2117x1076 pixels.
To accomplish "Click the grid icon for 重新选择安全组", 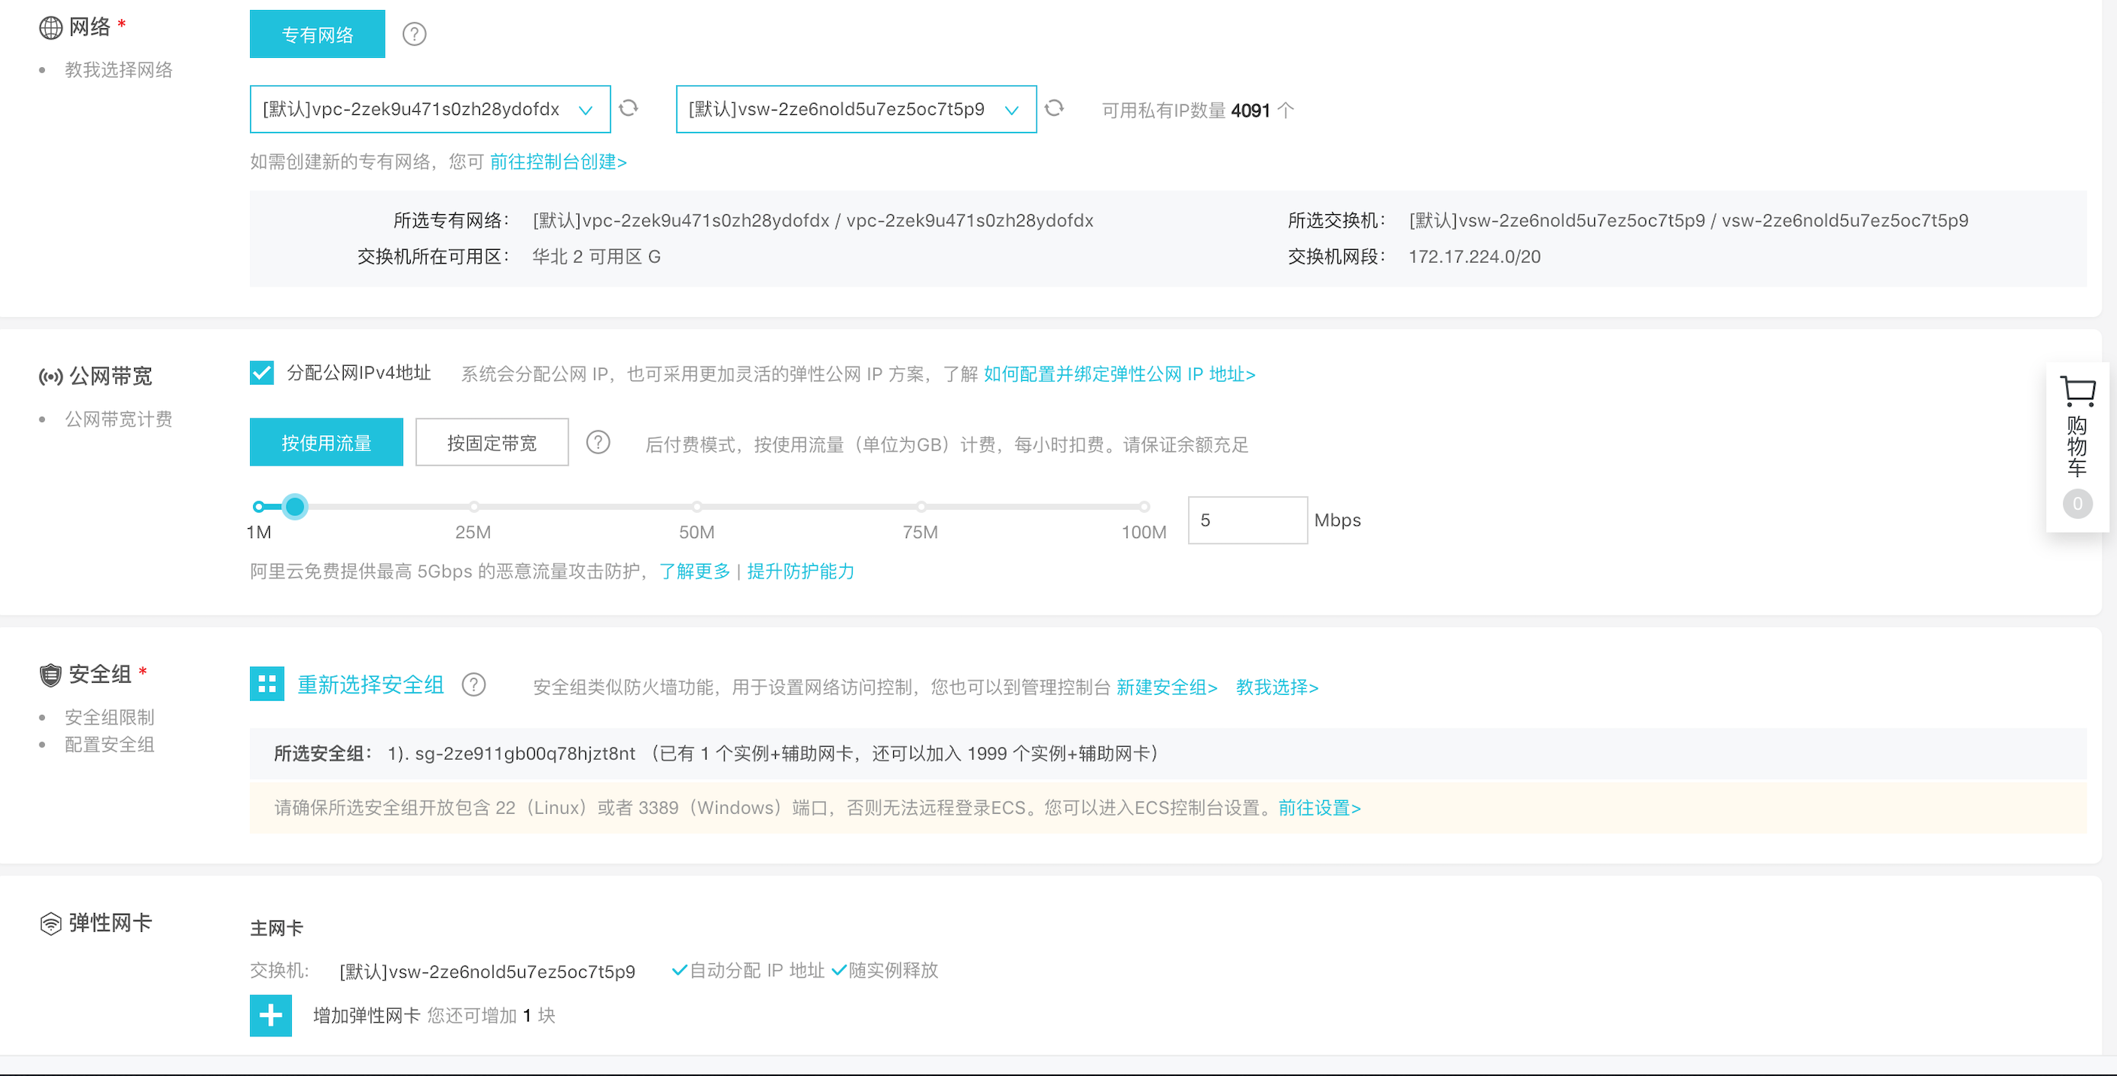I will tap(267, 684).
